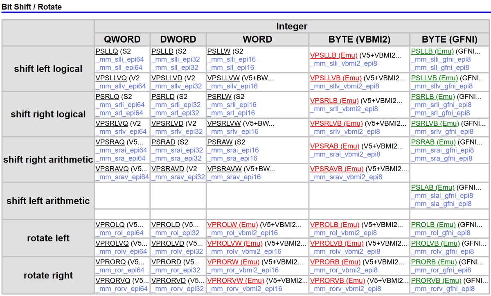Open the _mm_sll_epi64 intrinsic link
Image resolution: width=491 pixels, height=296 pixels.
(x=119, y=68)
